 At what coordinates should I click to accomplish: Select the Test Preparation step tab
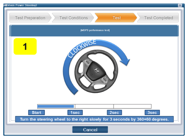[30, 18]
